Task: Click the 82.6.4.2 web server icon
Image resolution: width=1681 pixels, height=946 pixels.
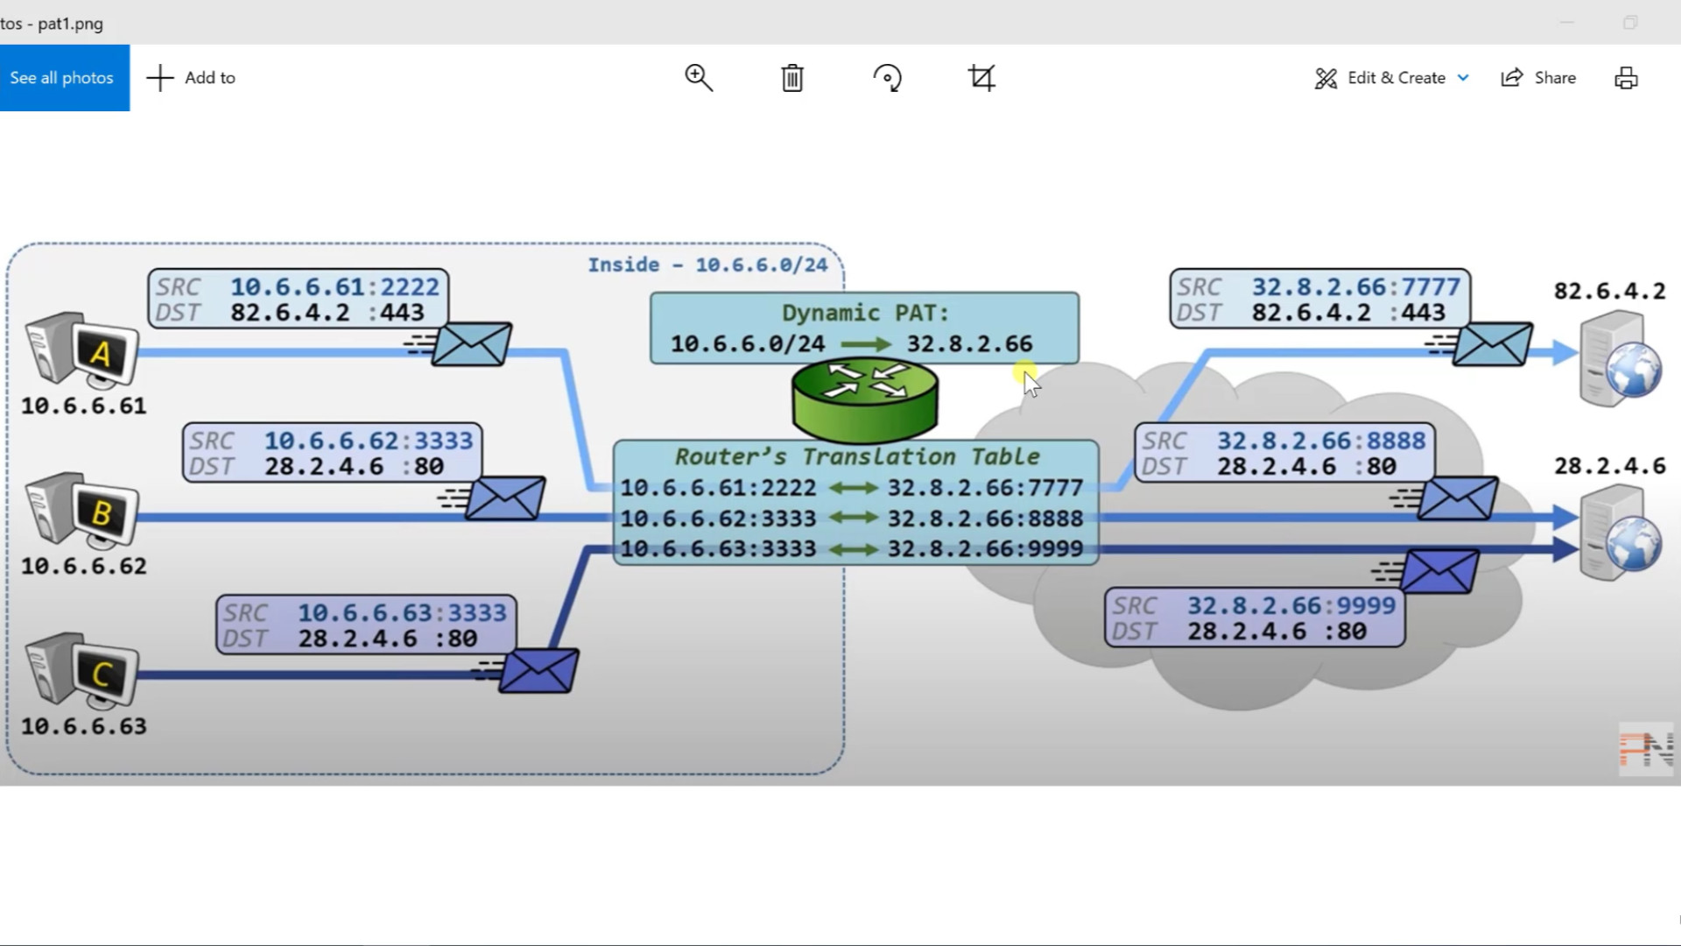Action: coord(1619,359)
